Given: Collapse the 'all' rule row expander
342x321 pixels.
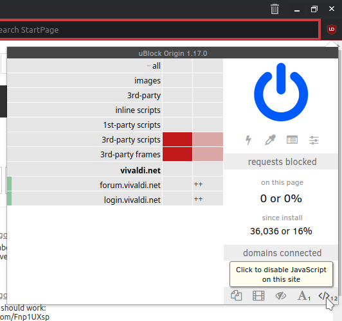Looking at the screenshot, I should [x=148, y=65].
